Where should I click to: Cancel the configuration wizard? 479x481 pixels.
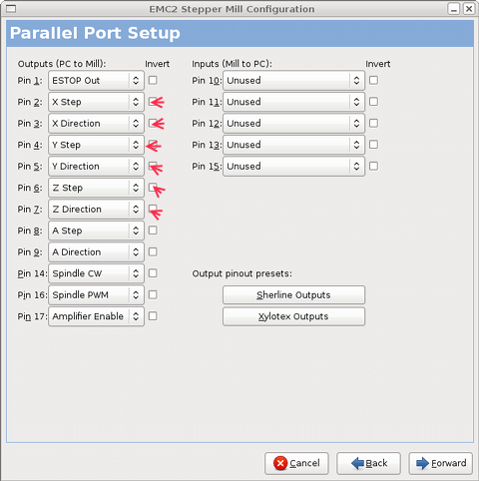pos(296,463)
